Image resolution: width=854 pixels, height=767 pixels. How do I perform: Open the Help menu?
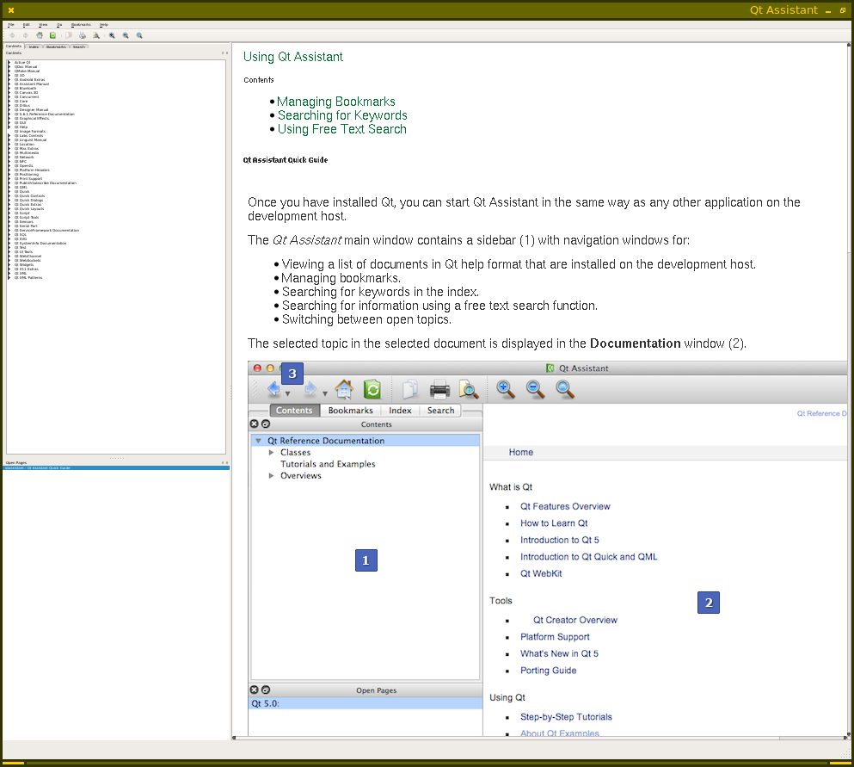104,24
